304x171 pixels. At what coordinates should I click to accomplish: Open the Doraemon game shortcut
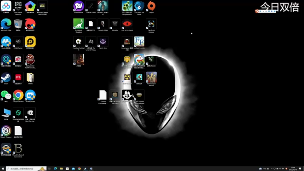(x=139, y=61)
